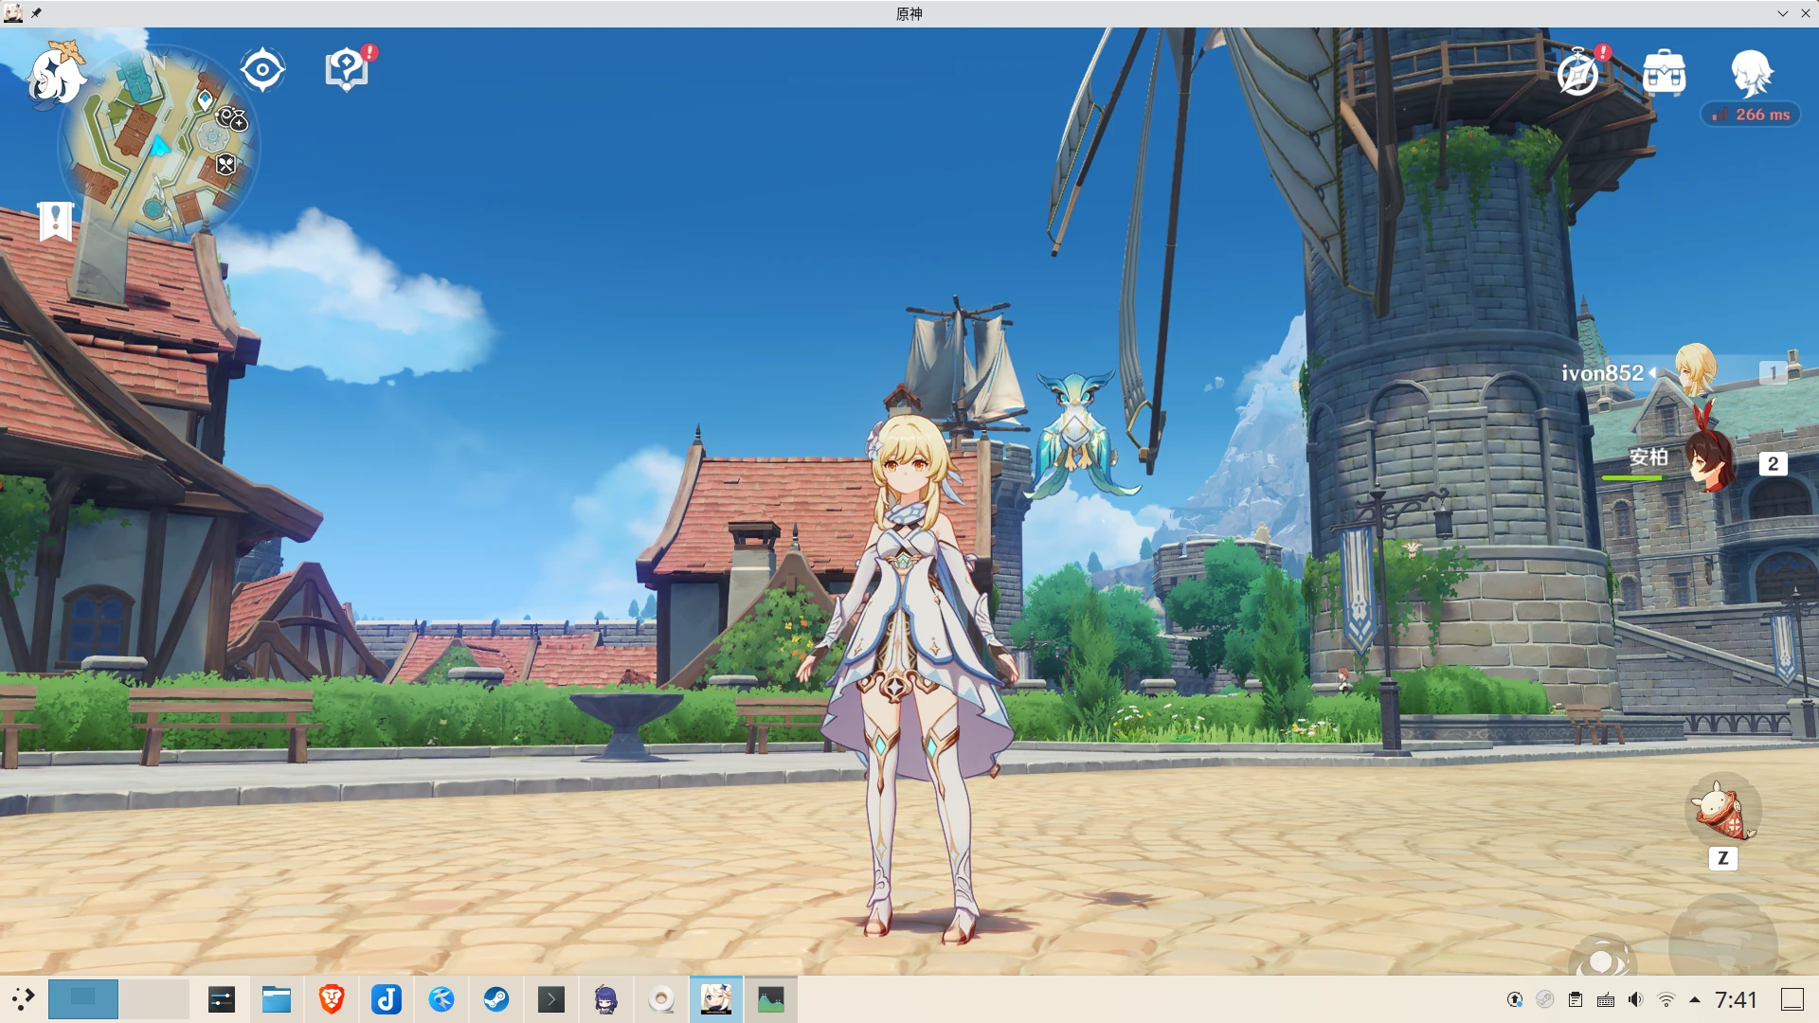Click the 266 ms network latency indicator
This screenshot has height=1023, width=1819.
1751,115
